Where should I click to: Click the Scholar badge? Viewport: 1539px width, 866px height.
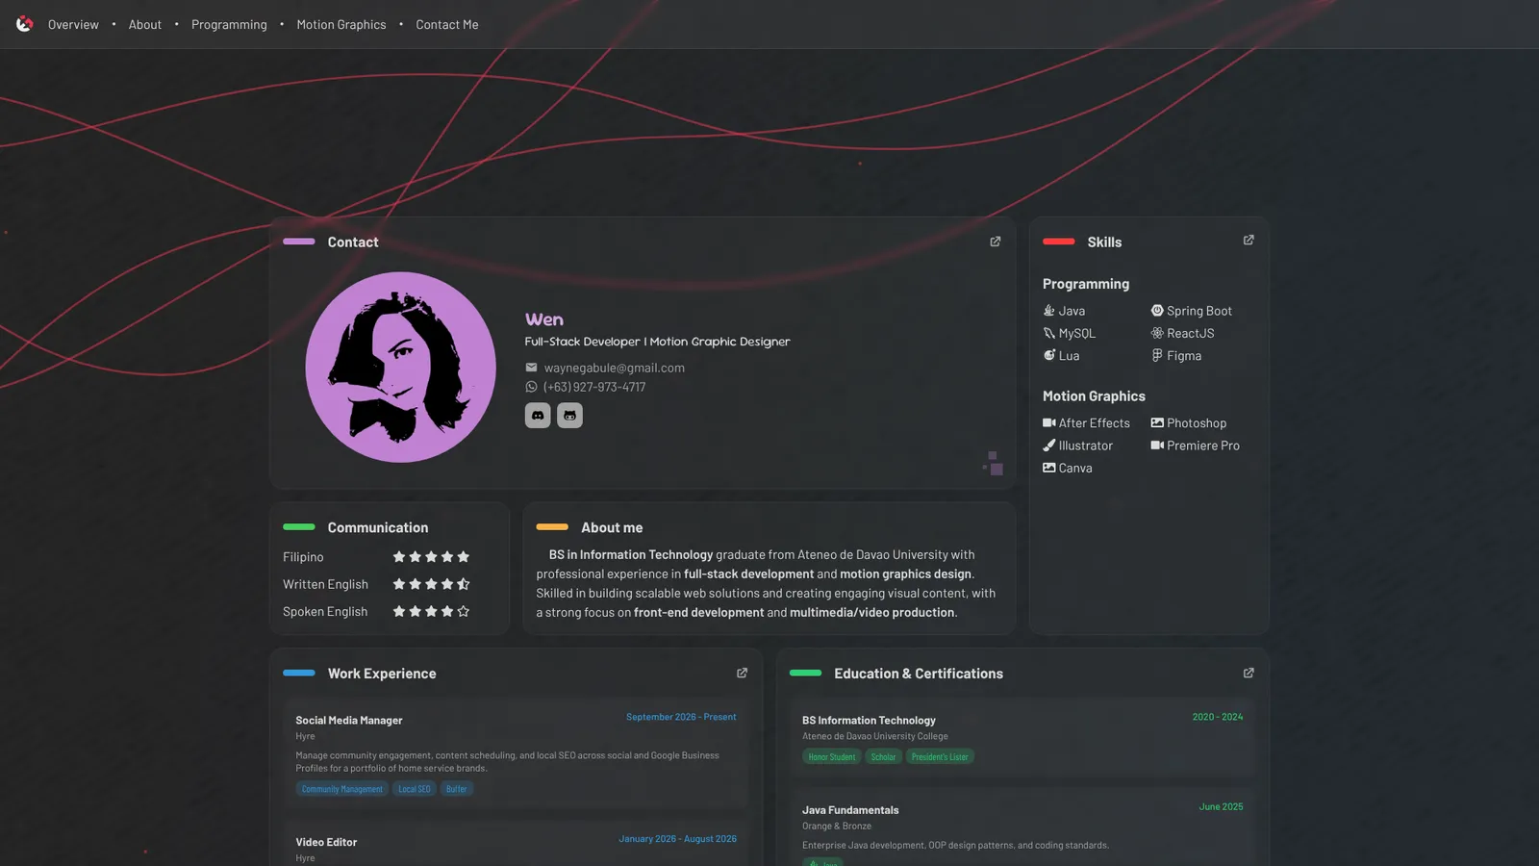pos(883,757)
